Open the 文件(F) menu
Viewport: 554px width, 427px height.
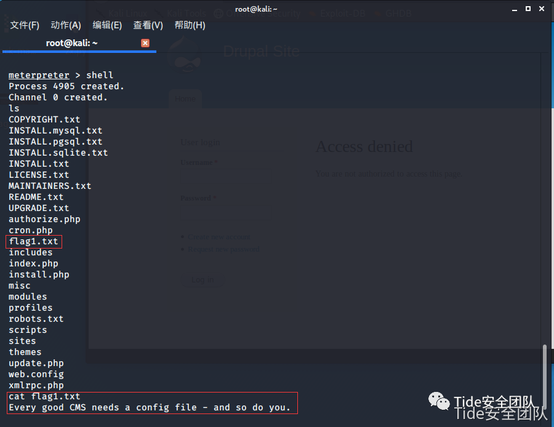point(25,25)
